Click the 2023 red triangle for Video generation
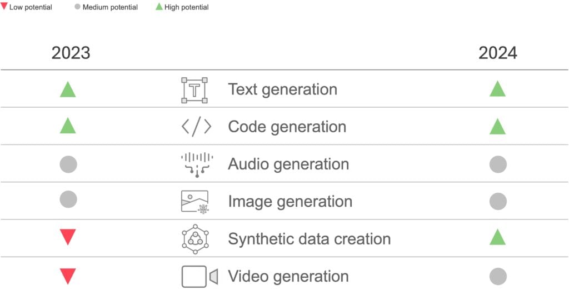569x295 pixels. pos(68,276)
